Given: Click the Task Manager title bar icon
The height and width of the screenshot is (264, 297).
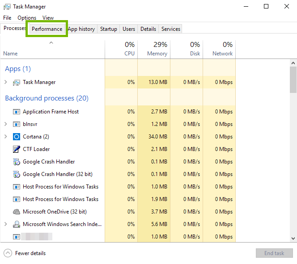Looking at the screenshot, I should (7, 7).
